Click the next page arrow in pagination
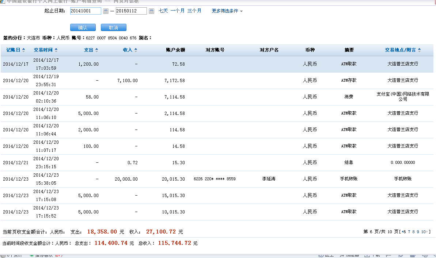The height and width of the screenshot is (258, 436). click(427, 232)
